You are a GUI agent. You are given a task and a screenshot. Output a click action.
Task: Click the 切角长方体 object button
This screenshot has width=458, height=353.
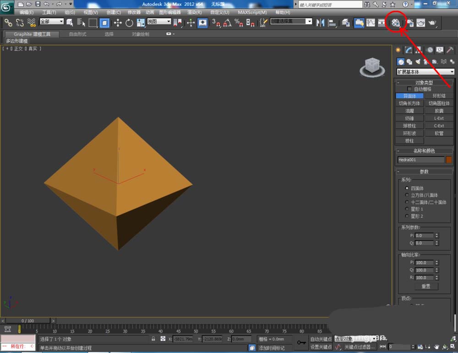click(409, 103)
